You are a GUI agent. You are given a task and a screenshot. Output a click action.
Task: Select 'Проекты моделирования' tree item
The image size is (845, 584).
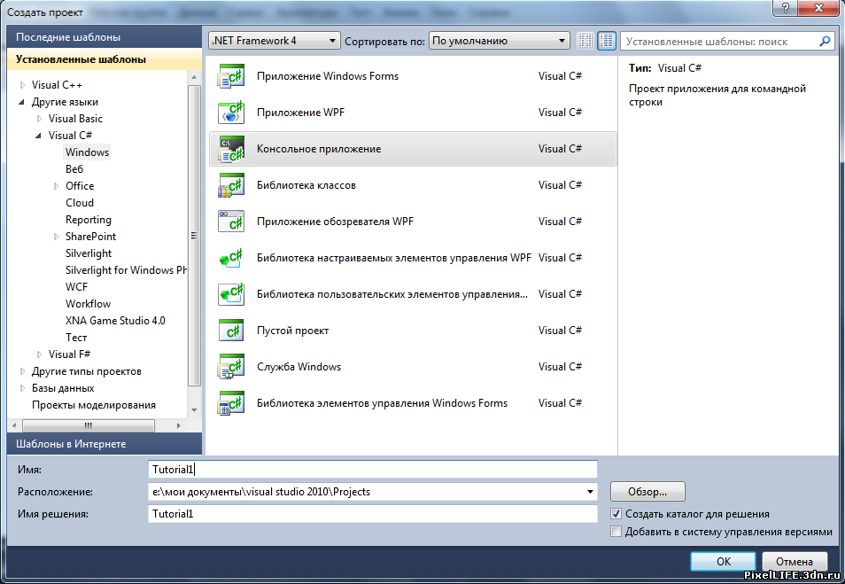[x=94, y=405]
